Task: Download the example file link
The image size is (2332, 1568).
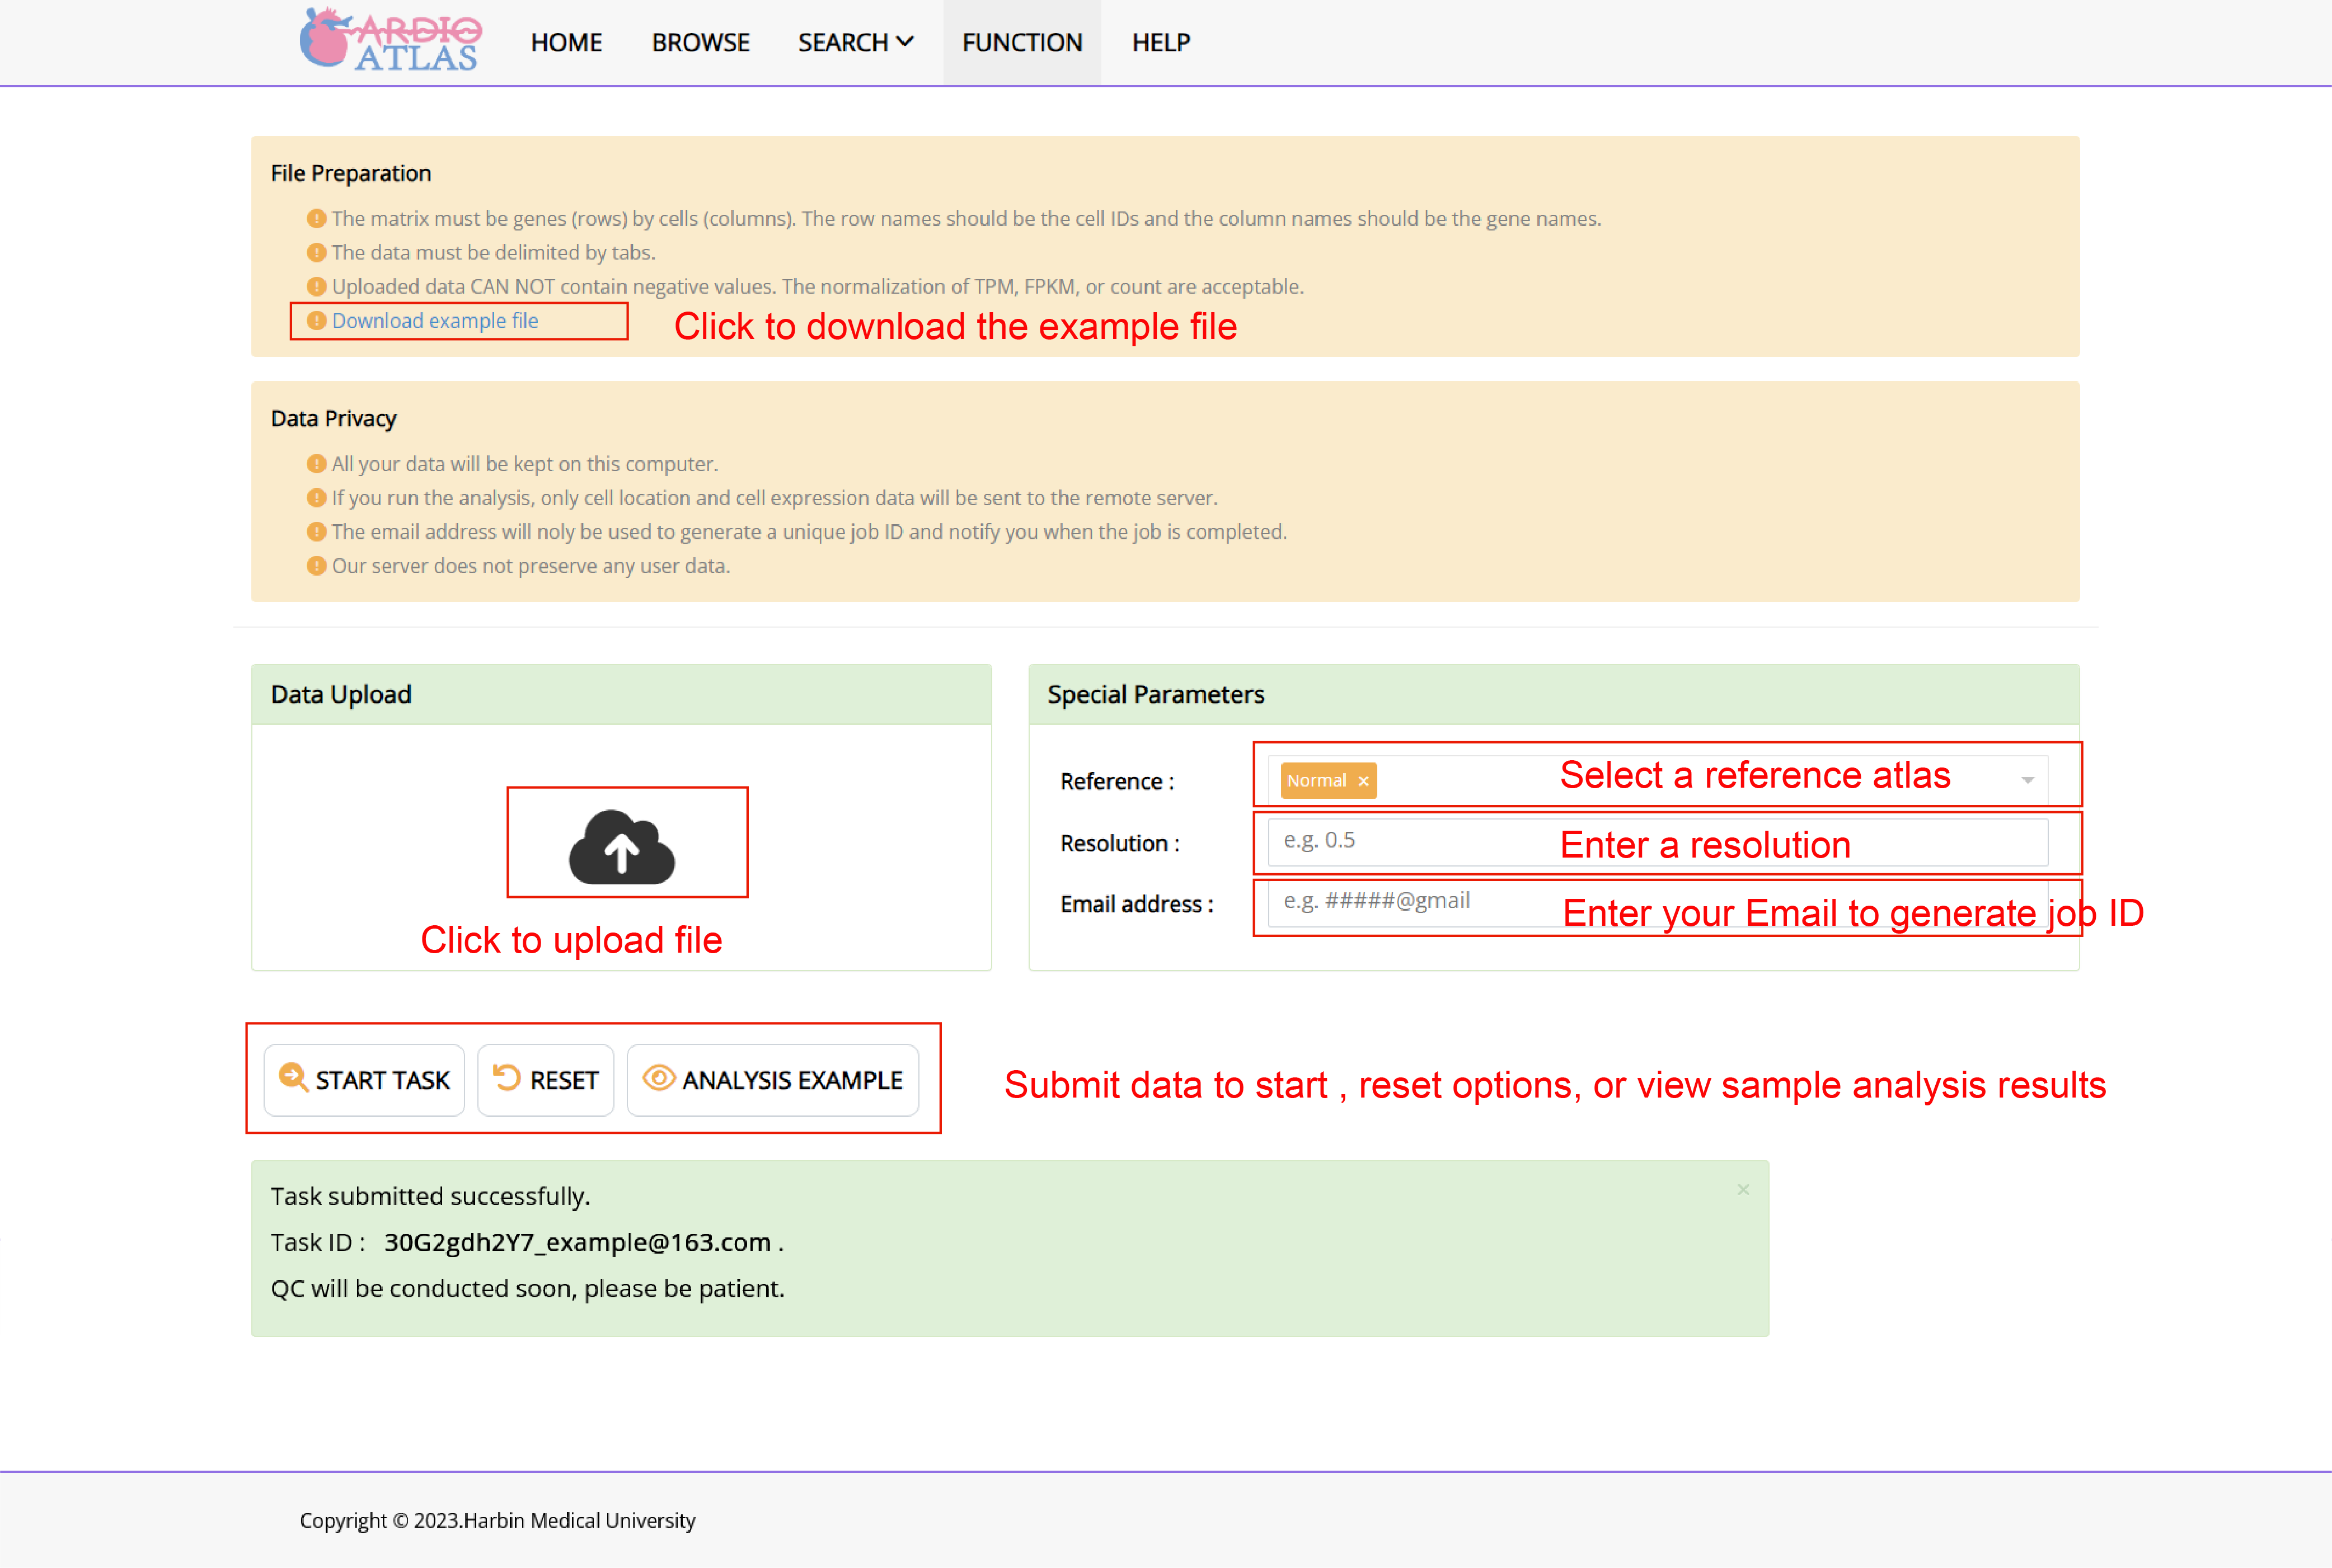Action: point(435,321)
